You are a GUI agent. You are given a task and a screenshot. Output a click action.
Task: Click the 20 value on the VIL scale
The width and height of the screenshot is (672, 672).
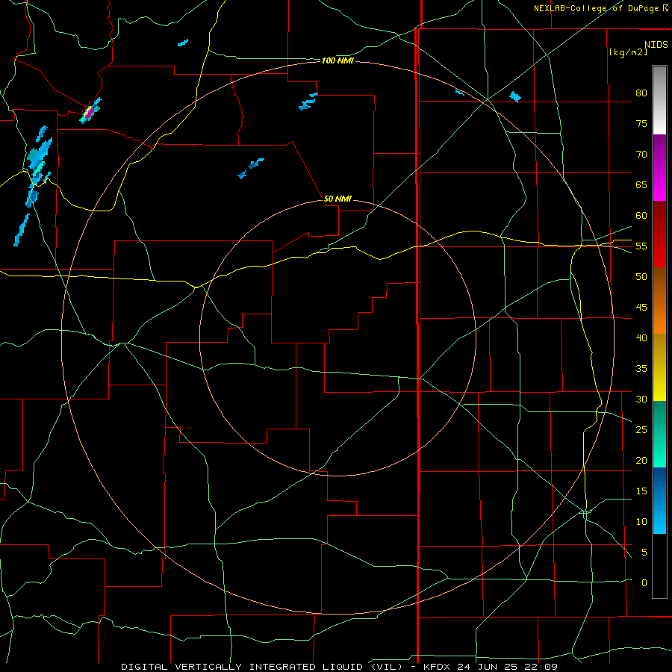(641, 460)
